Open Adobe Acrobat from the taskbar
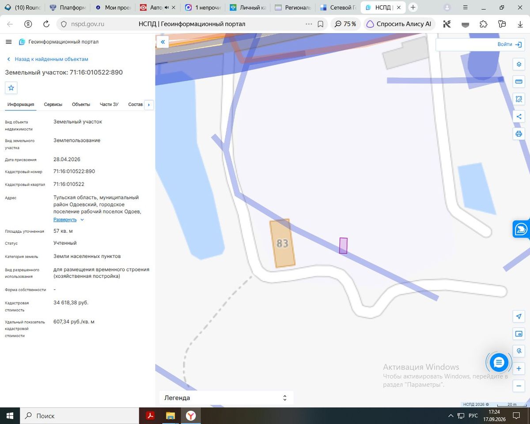530x424 pixels. pos(150,416)
